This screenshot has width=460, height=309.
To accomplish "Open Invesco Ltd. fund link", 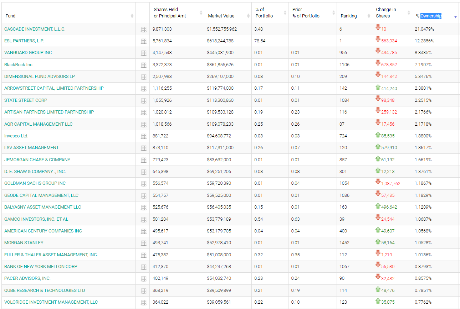I will point(16,136).
